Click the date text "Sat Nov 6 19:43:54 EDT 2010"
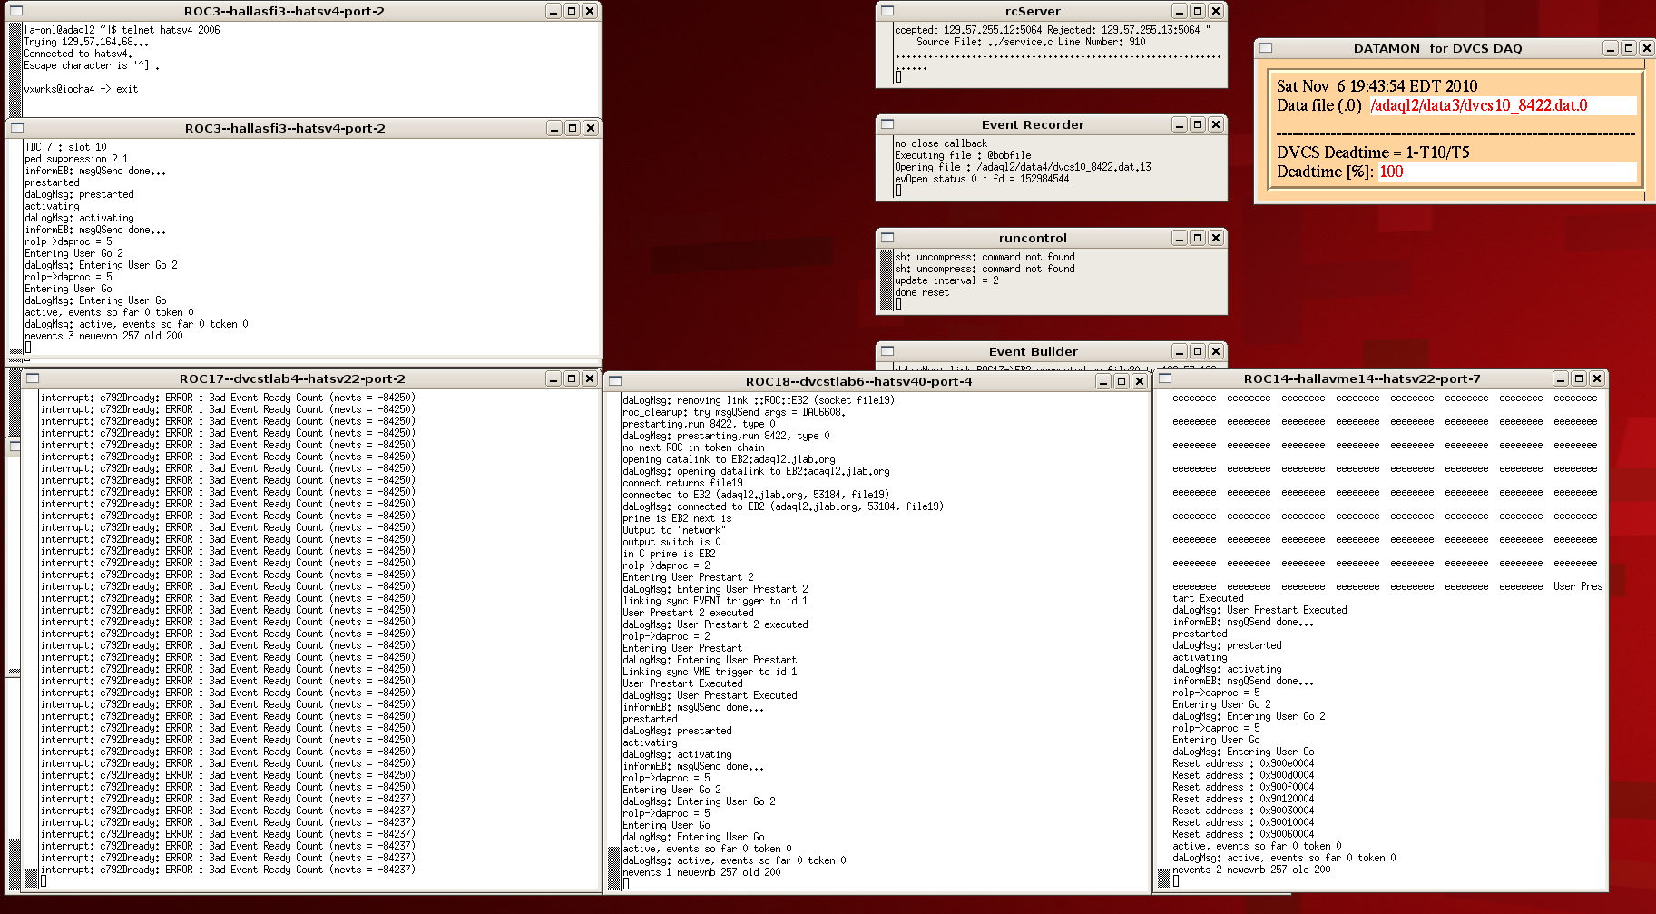The image size is (1656, 914). click(1377, 86)
